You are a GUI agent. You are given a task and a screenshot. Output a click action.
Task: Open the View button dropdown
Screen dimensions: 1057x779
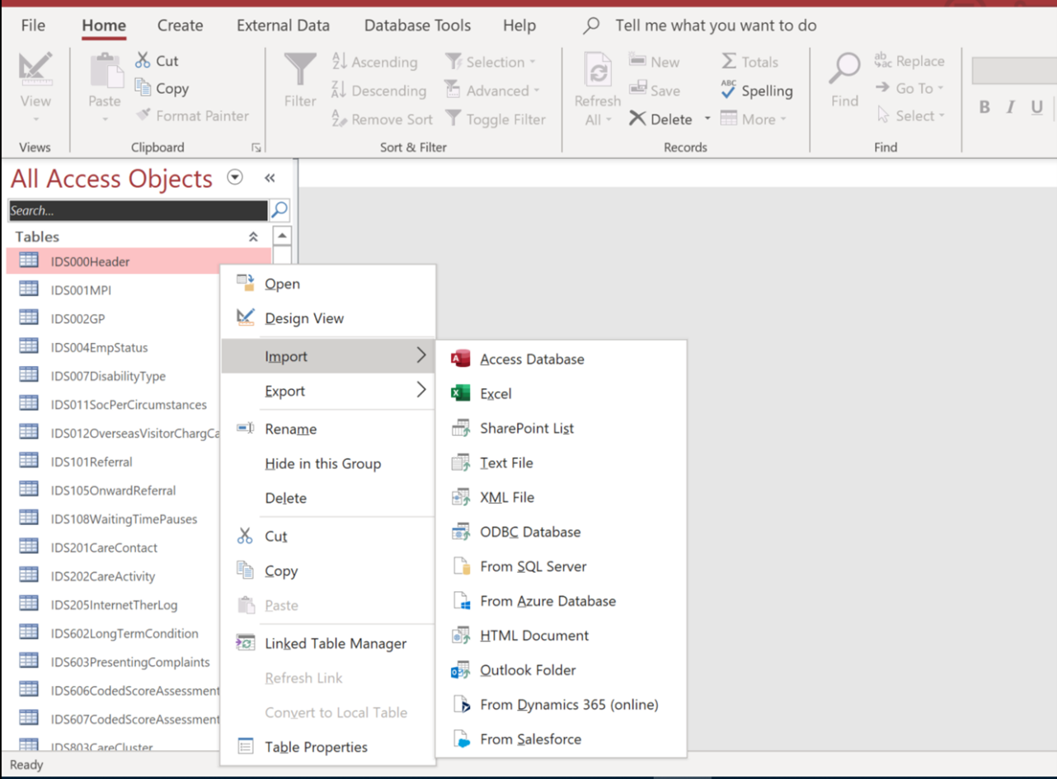(35, 119)
